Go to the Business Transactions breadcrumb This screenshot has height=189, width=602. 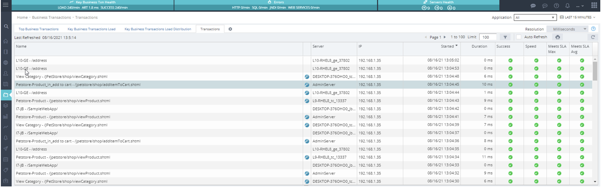(x=51, y=18)
